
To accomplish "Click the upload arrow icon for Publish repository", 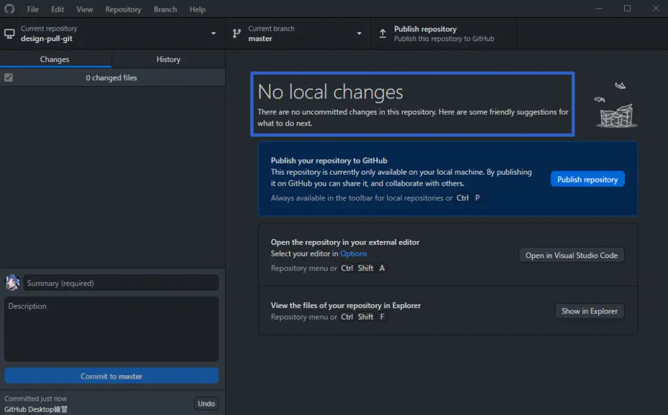I will [x=383, y=34].
